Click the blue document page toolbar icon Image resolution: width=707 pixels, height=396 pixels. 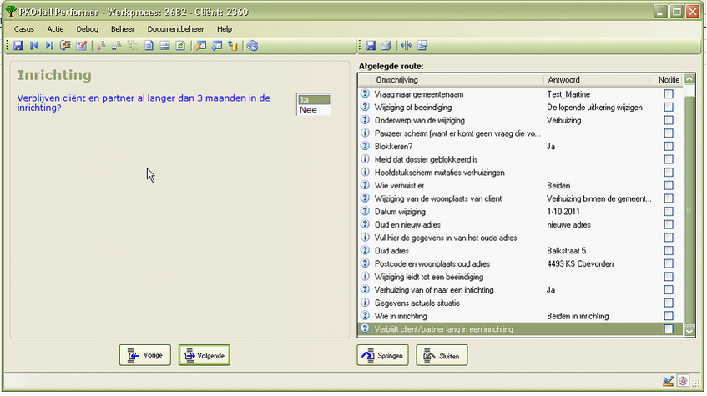tap(149, 46)
